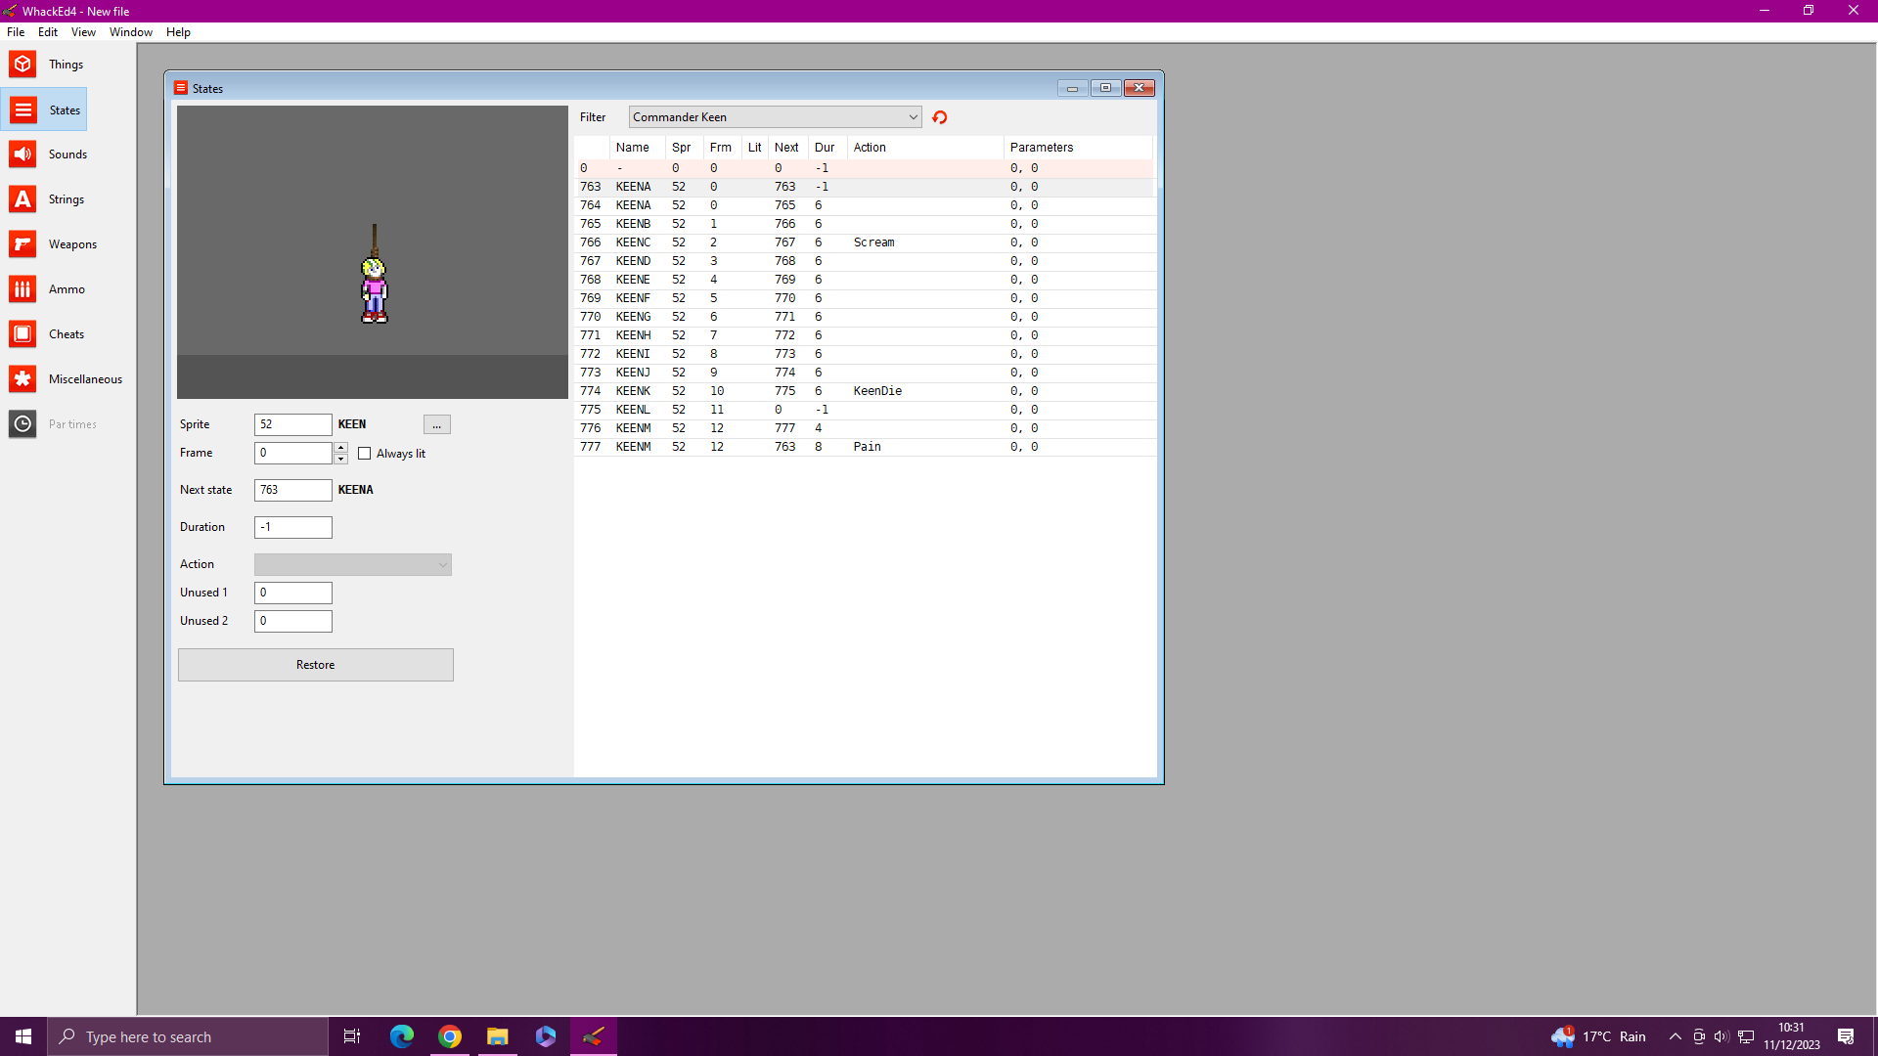Minimize the States child window

click(1072, 88)
